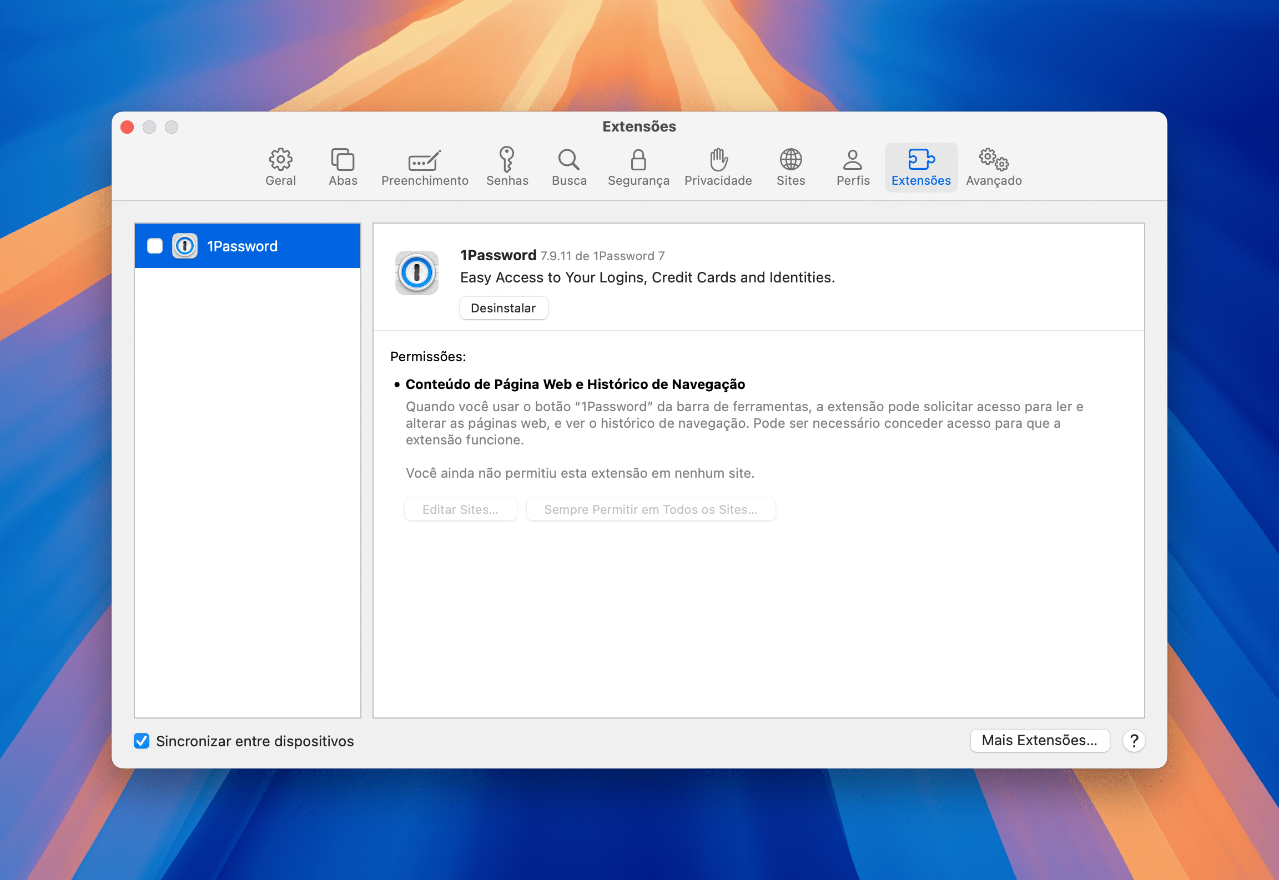Open Mais Extensões...
The width and height of the screenshot is (1279, 880).
(1040, 740)
